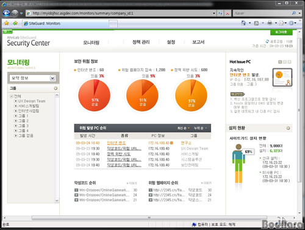
Task: Click the green 로그아웃 button
Action: [x=281, y=32]
